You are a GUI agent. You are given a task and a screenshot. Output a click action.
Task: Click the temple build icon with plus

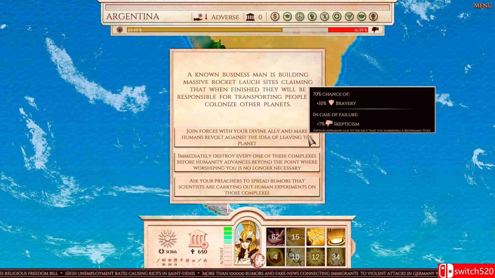(x=198, y=239)
